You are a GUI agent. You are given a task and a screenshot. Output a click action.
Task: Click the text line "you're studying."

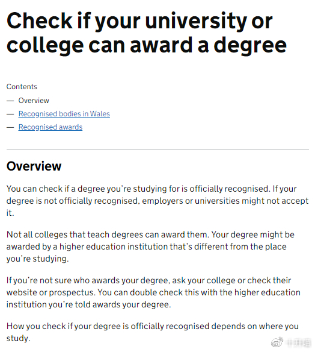pyautogui.click(x=38, y=259)
